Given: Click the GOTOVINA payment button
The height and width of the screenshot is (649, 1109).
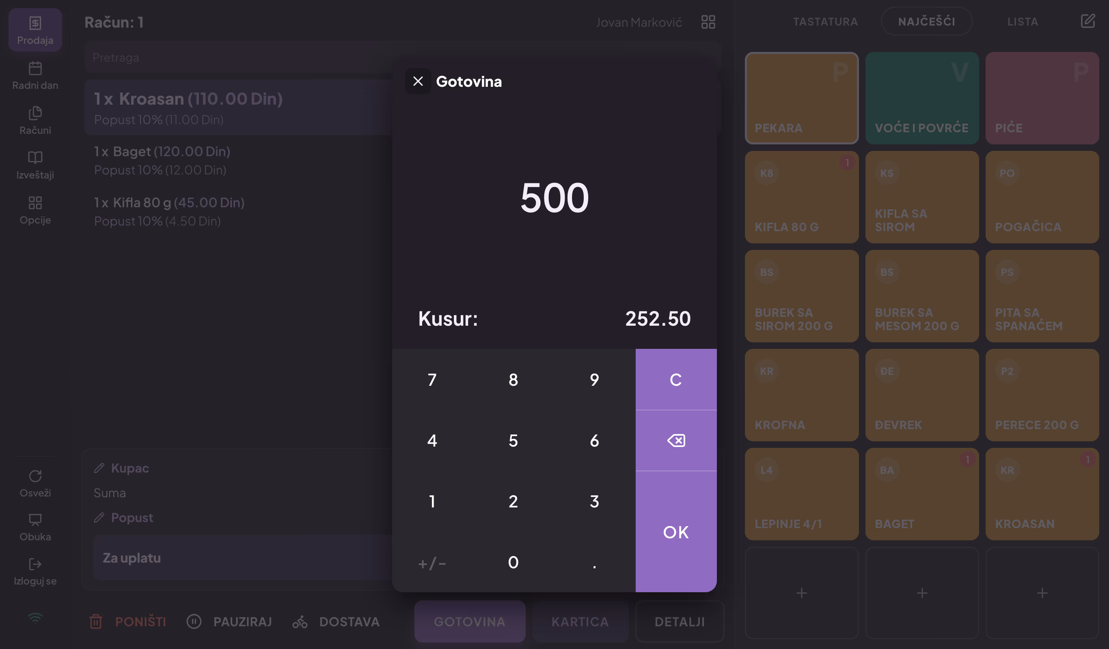Looking at the screenshot, I should (x=470, y=622).
